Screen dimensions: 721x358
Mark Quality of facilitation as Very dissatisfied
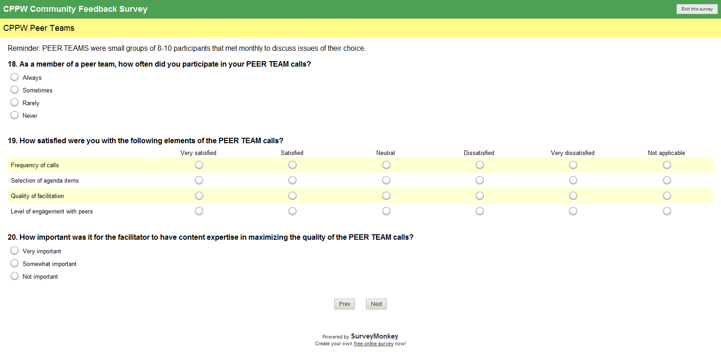(573, 196)
